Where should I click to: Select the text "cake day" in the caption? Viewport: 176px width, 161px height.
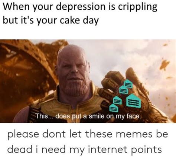(79, 20)
